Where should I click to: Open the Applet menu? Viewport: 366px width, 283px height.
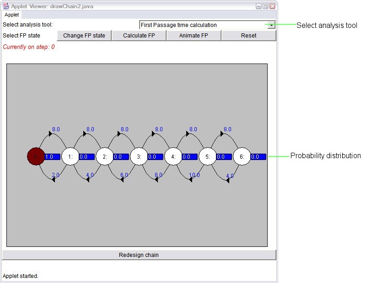pos(12,15)
